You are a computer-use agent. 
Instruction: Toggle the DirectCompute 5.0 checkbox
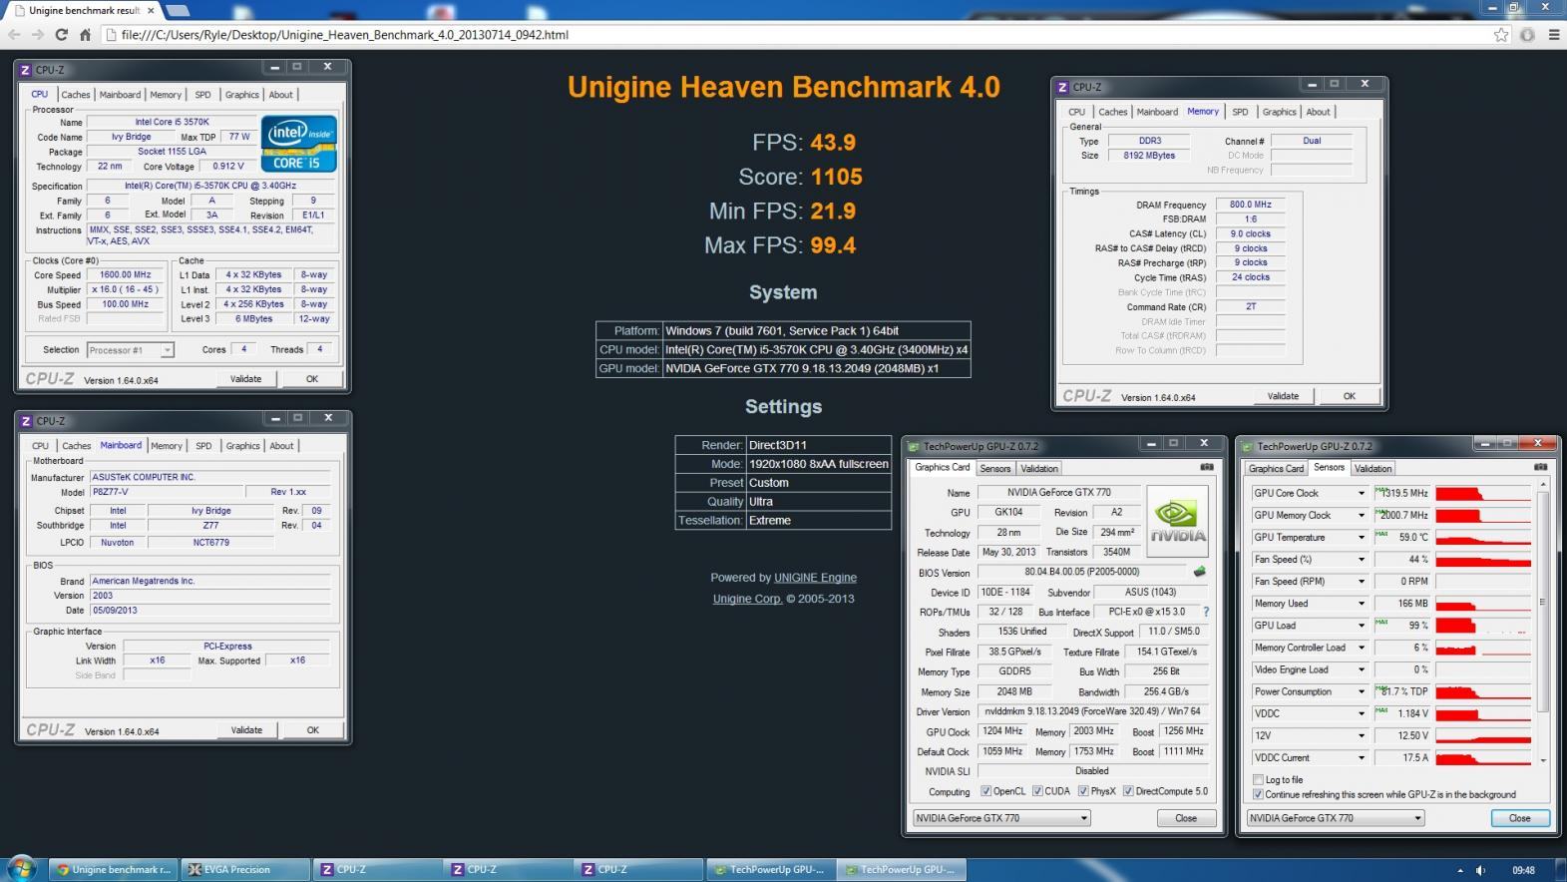[x=1128, y=791]
